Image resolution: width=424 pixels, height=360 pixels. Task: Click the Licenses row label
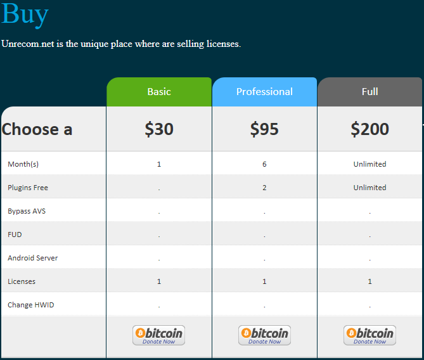[x=22, y=281]
